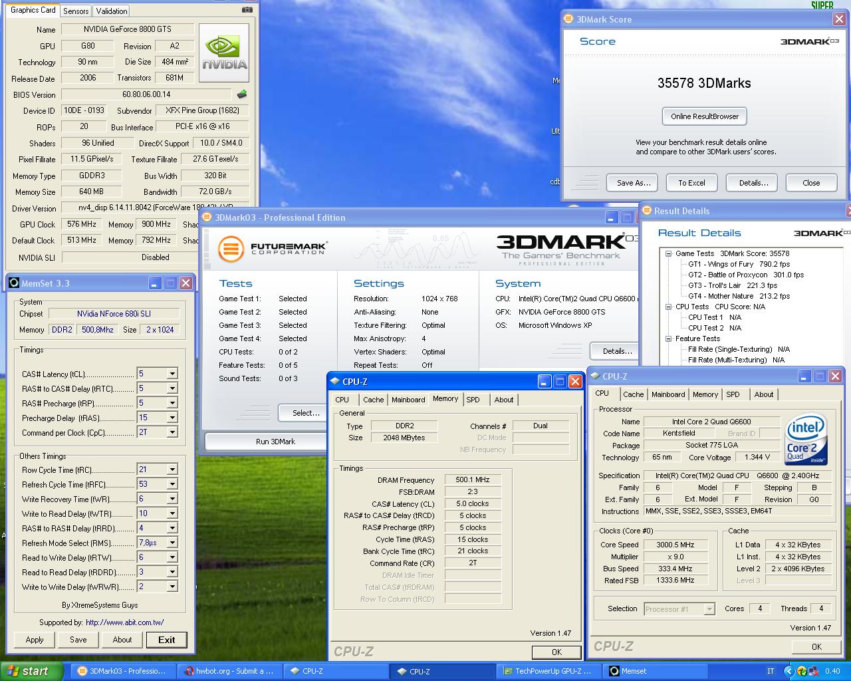Viewport: 851px width, 681px height.
Task: Minimize the CPU-Z memory window
Action: click(x=545, y=381)
